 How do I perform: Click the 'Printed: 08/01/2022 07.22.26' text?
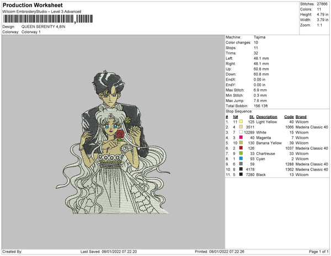click(220, 252)
